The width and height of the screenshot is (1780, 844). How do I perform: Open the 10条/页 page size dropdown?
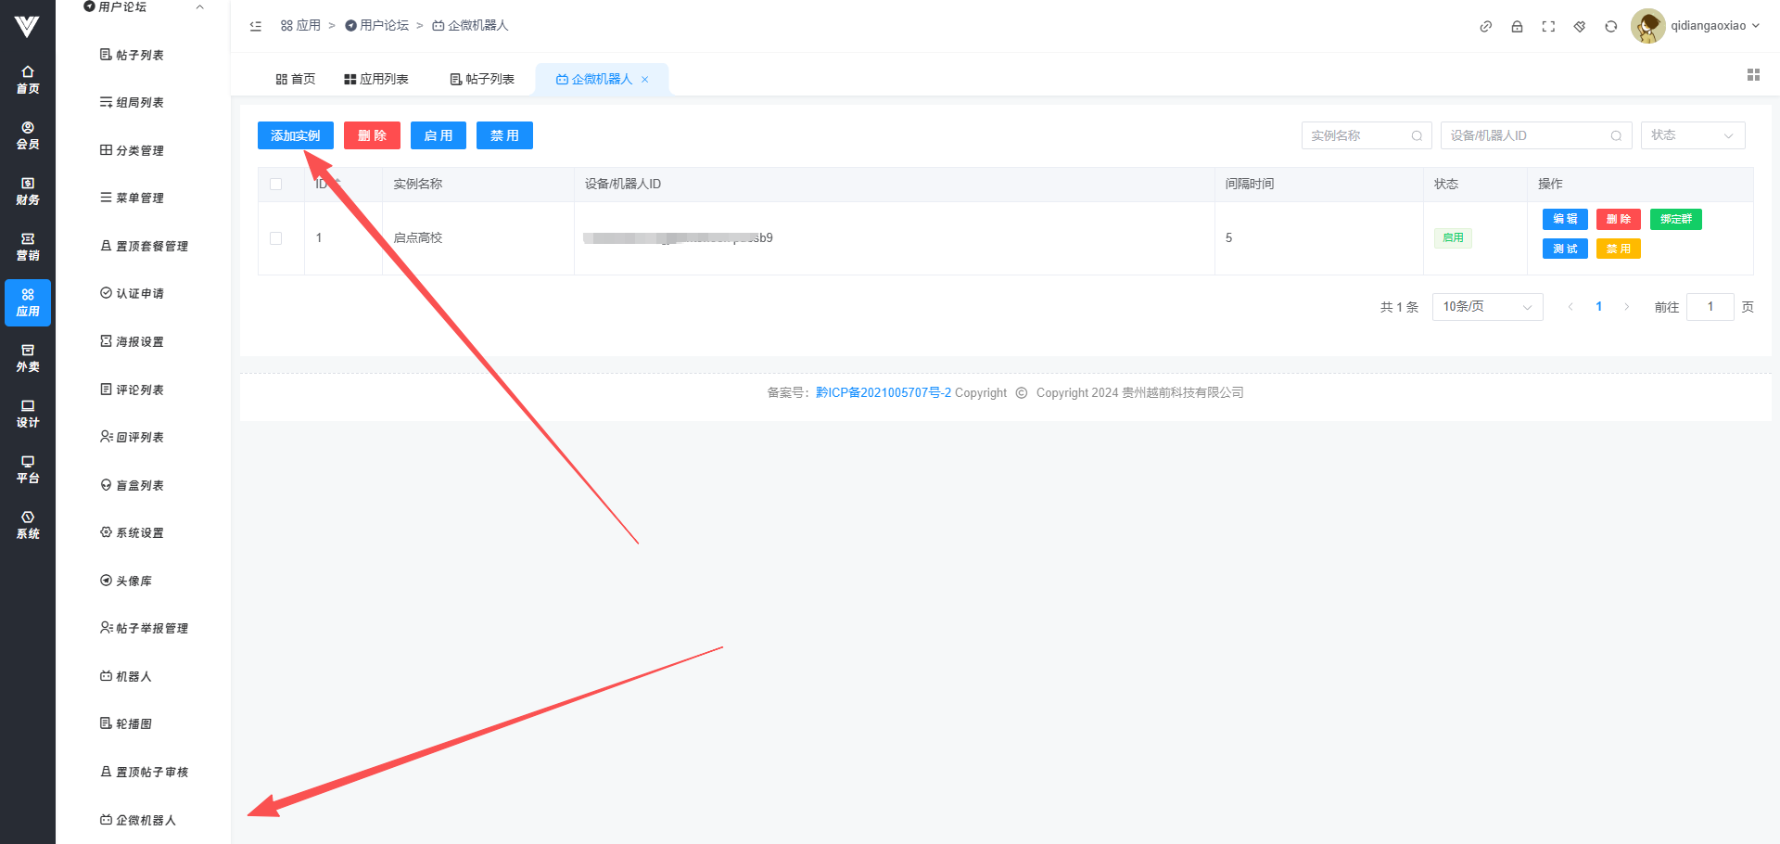(1487, 307)
